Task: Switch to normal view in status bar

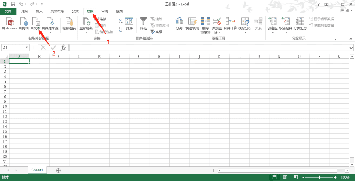Action: pos(275,177)
